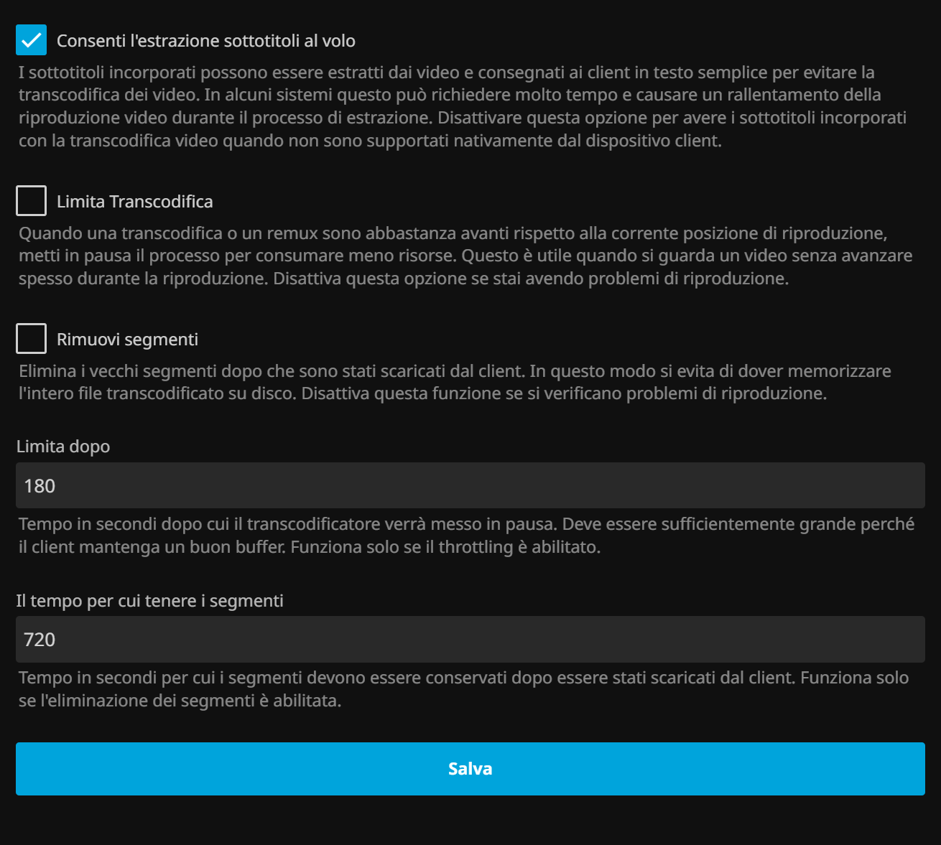Viewport: 941px width, 845px height.
Task: Focus the segment retention time field
Action: 470,640
